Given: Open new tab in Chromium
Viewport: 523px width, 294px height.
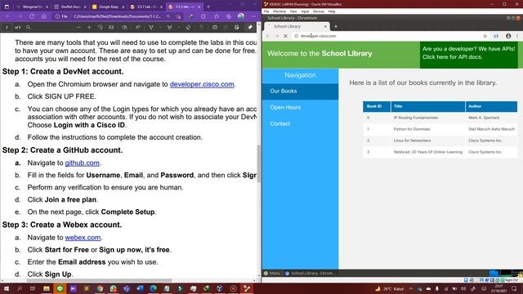Looking at the screenshot, I should click(x=336, y=26).
